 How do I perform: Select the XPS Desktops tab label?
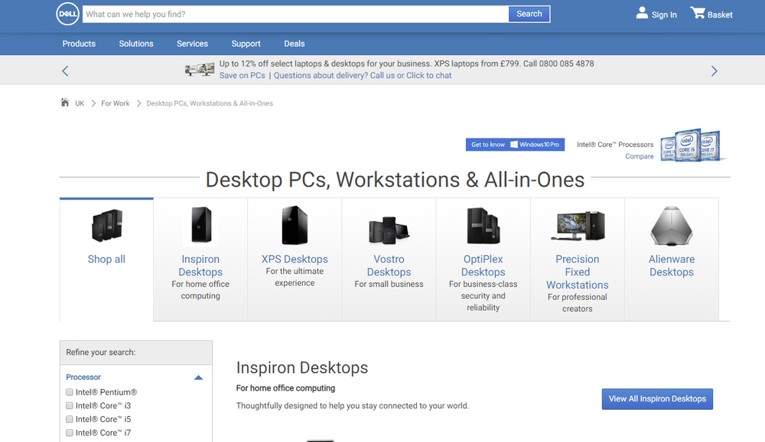[295, 259]
